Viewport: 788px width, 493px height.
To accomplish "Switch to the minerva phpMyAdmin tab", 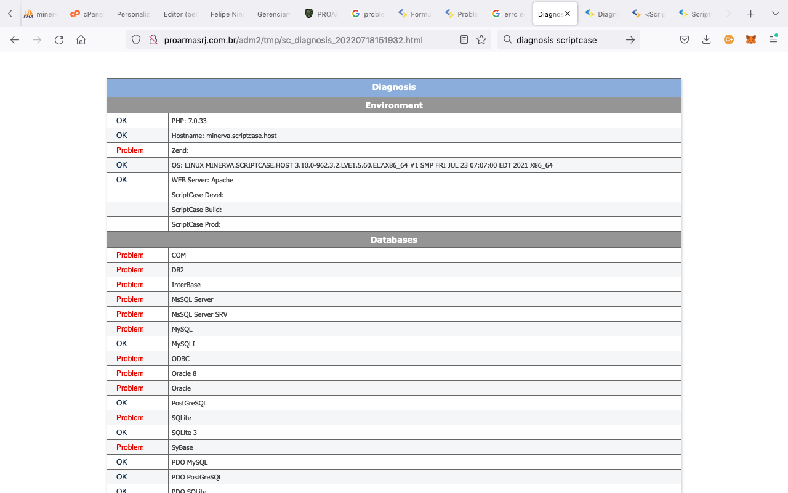I will pos(39,14).
